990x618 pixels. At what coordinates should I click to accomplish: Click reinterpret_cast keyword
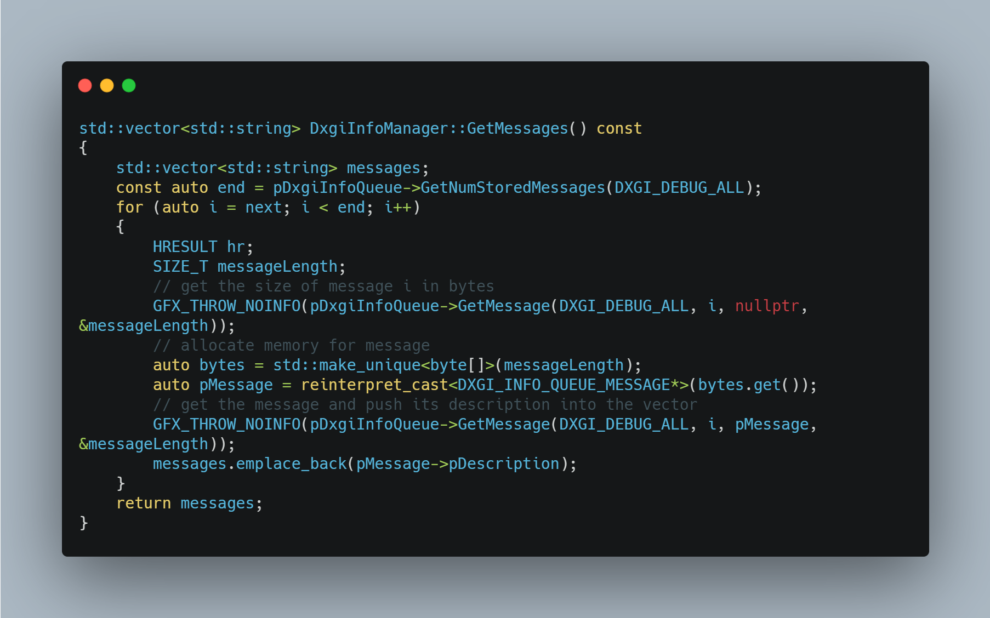(374, 385)
